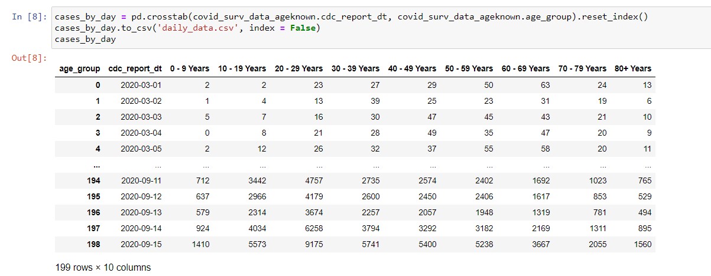Click the False keyword in the code
The image size is (711, 276).
point(303,28)
